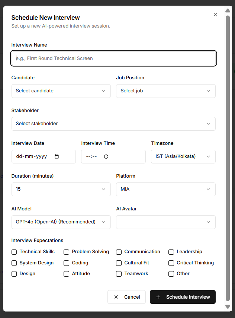The height and width of the screenshot is (318, 235).
Task: Click the Cancel button
Action: coord(126,297)
